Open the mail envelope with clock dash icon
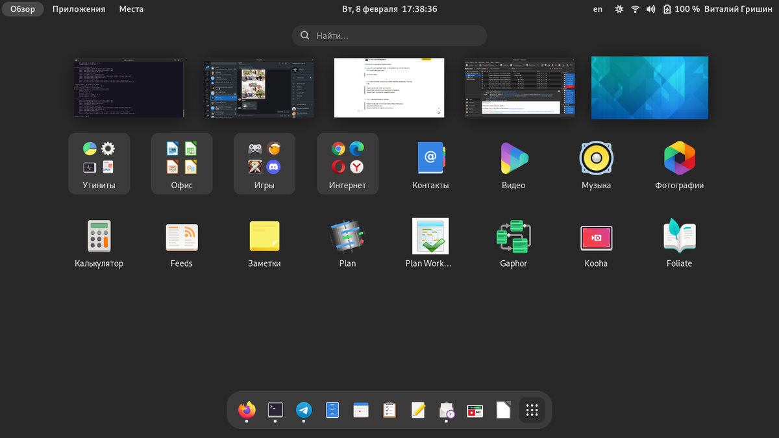The width and height of the screenshot is (779, 438). click(447, 410)
